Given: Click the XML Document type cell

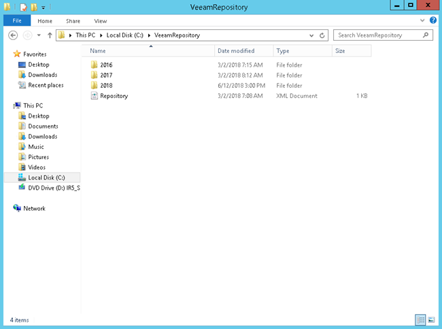Looking at the screenshot, I should 296,96.
